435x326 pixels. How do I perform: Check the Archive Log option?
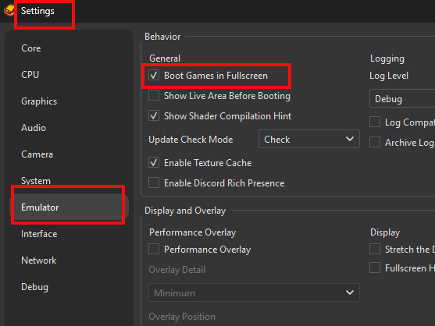click(x=375, y=143)
